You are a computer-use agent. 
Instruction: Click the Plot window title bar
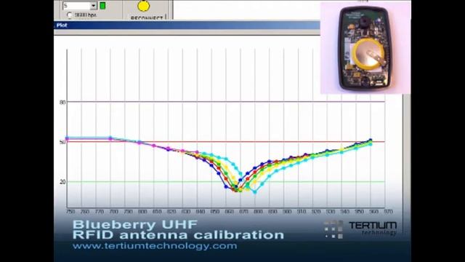click(x=187, y=25)
